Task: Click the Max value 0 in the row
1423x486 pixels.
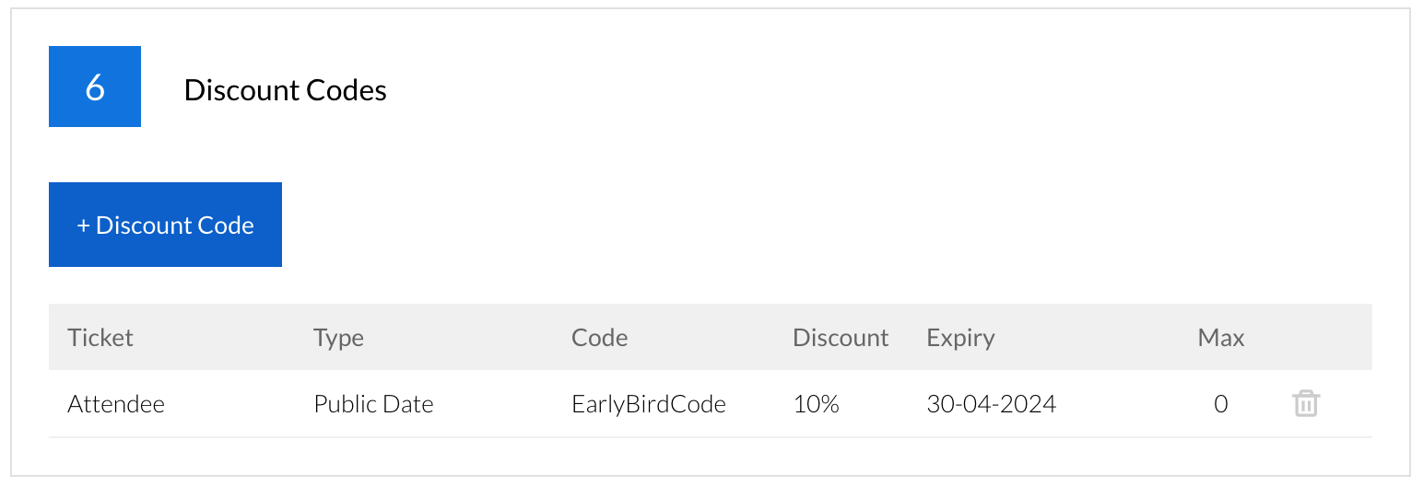Action: click(x=1220, y=404)
